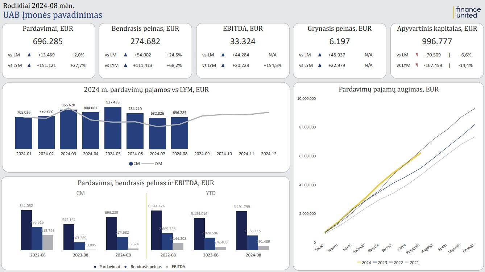Click the up triangle beside Bendrasis pelnas vs LYM
The width and height of the screenshot is (485, 272).
tap(125, 65)
